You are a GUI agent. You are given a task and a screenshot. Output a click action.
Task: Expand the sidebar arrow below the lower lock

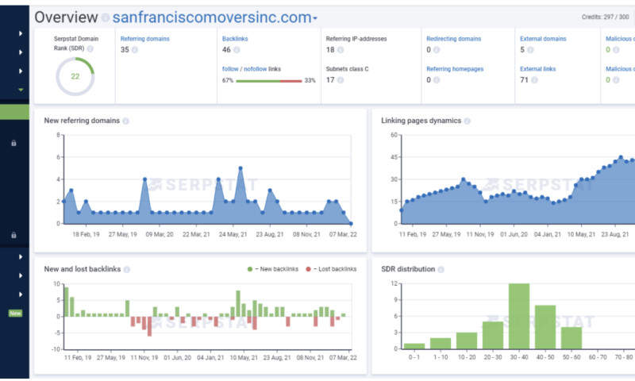(21, 256)
